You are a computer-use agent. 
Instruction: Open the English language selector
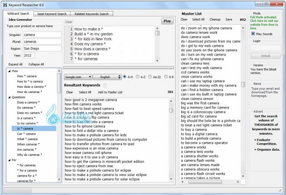[x=107, y=77]
